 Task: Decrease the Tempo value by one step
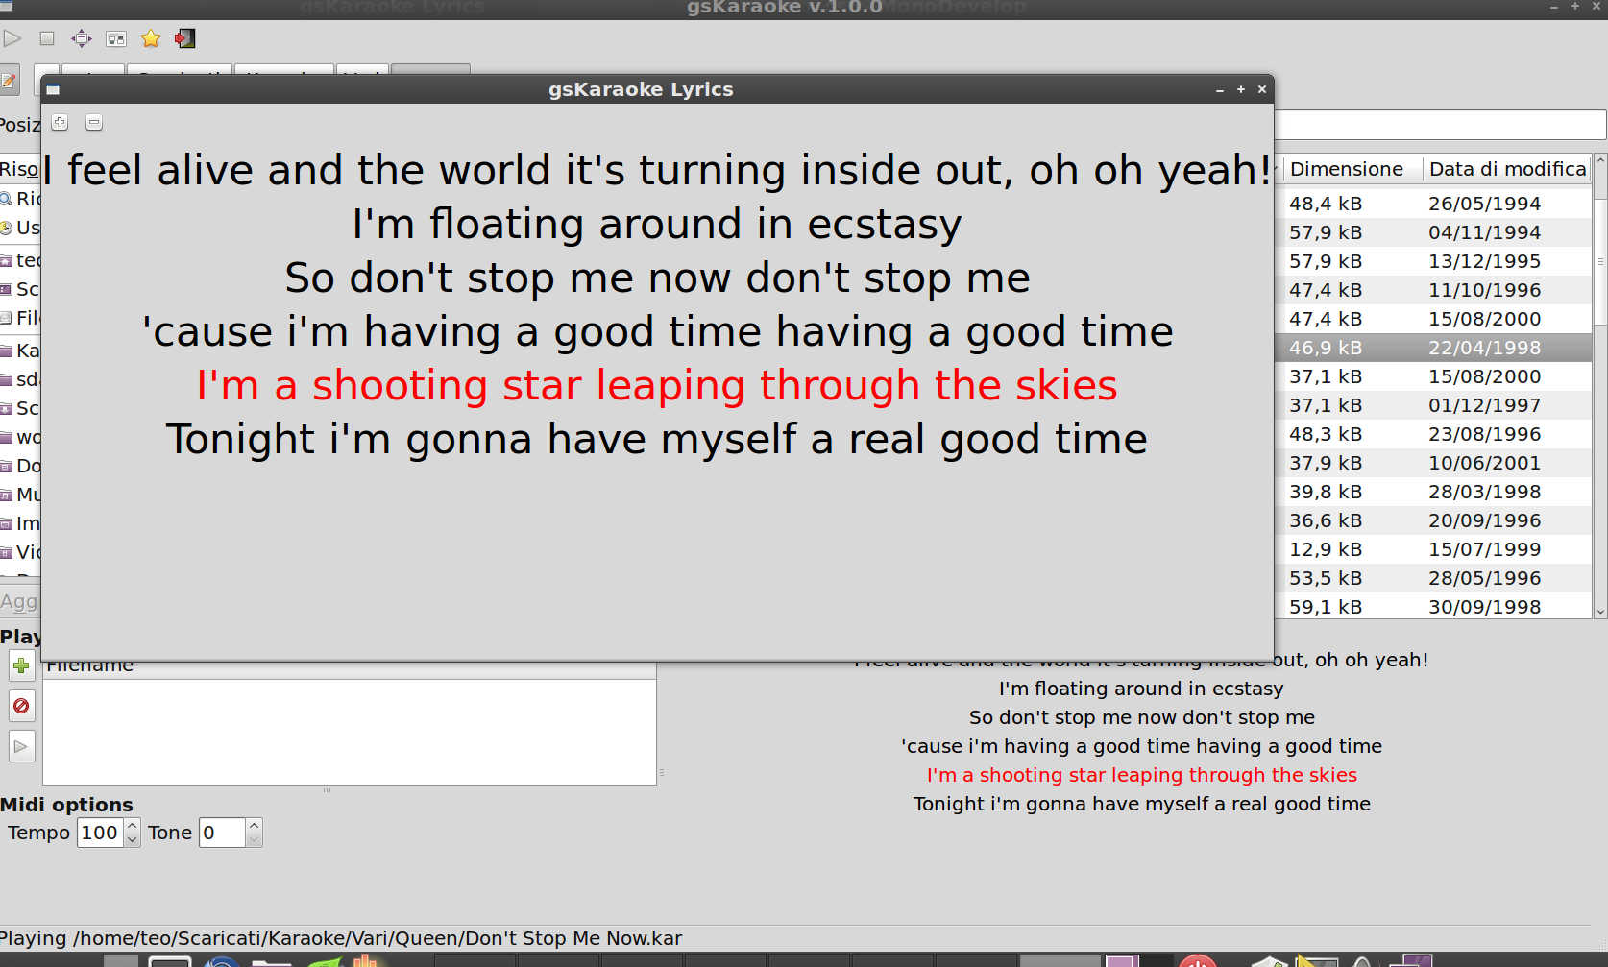click(x=133, y=839)
